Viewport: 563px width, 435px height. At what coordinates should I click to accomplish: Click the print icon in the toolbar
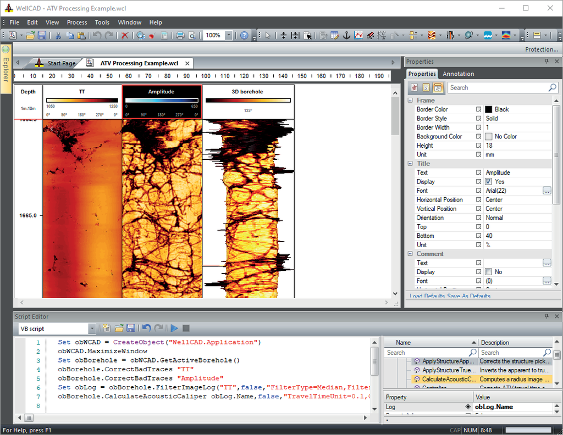tap(180, 35)
